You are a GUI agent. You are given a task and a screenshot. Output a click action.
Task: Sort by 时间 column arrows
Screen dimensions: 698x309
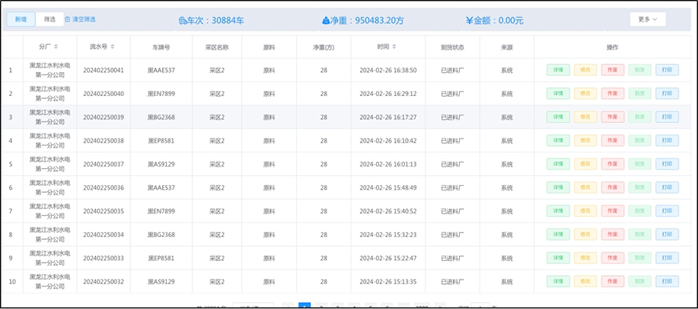(395, 46)
